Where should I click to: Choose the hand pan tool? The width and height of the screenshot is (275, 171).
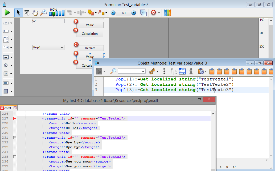click(35, 12)
